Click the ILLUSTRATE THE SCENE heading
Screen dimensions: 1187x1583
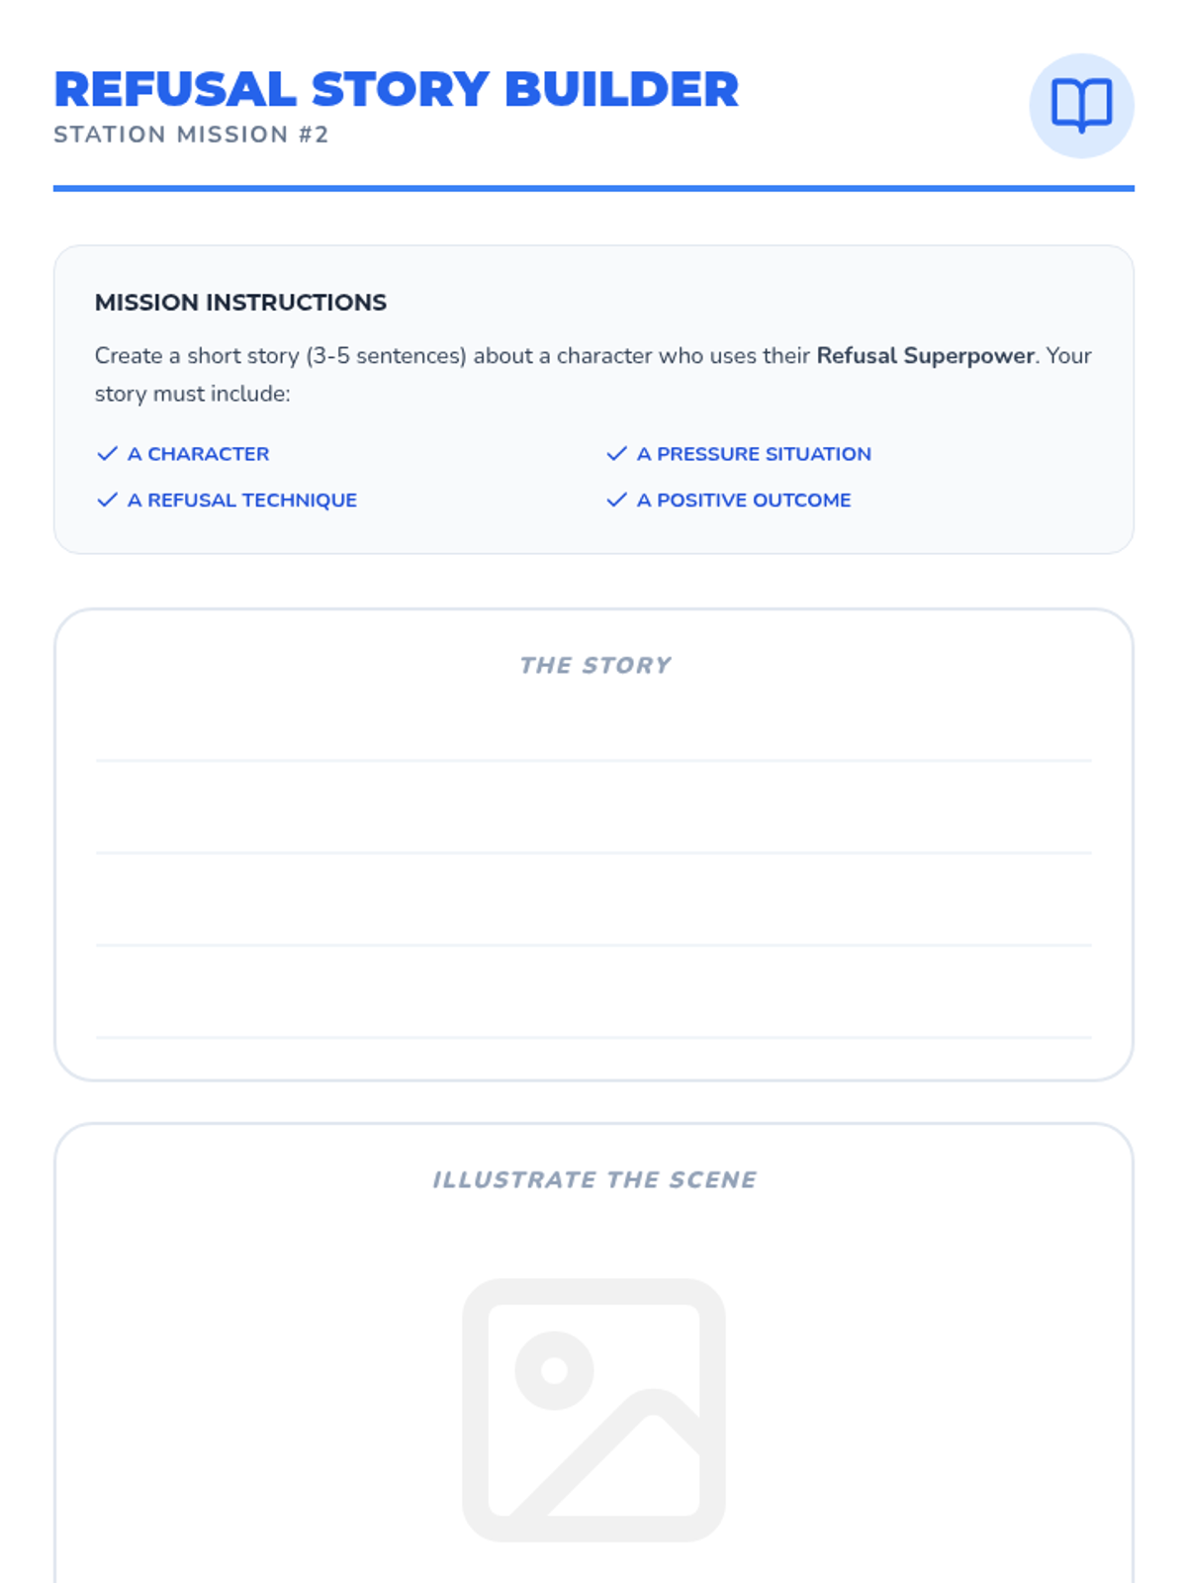pos(594,1179)
